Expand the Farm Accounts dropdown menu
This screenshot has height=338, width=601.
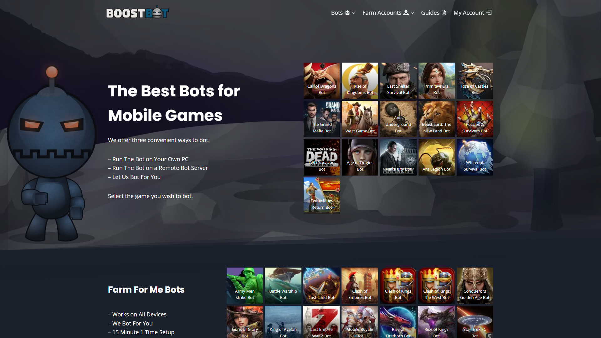coord(388,13)
